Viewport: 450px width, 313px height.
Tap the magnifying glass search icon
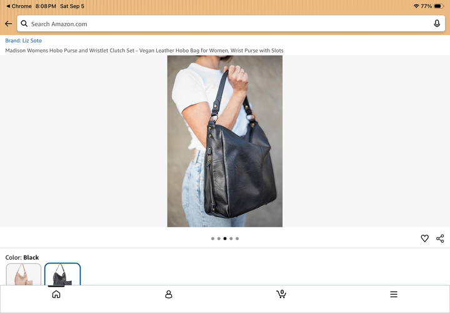pyautogui.click(x=24, y=24)
